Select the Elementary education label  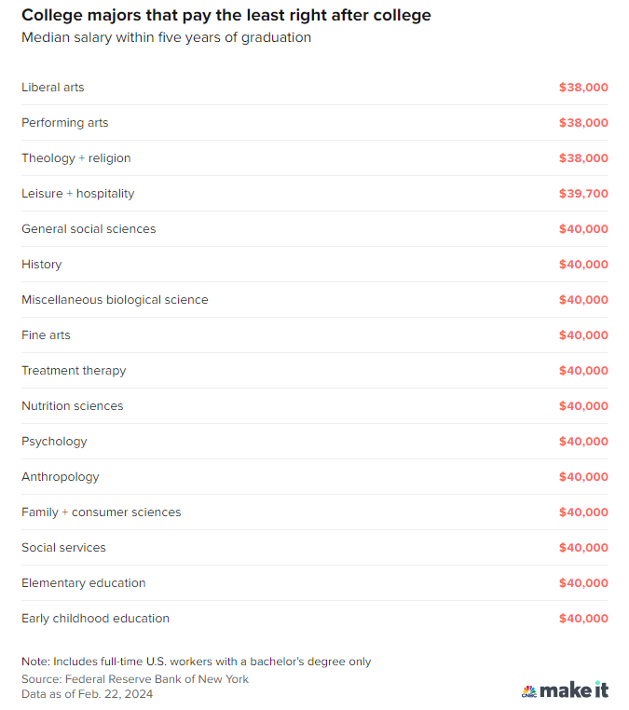pyautogui.click(x=84, y=583)
